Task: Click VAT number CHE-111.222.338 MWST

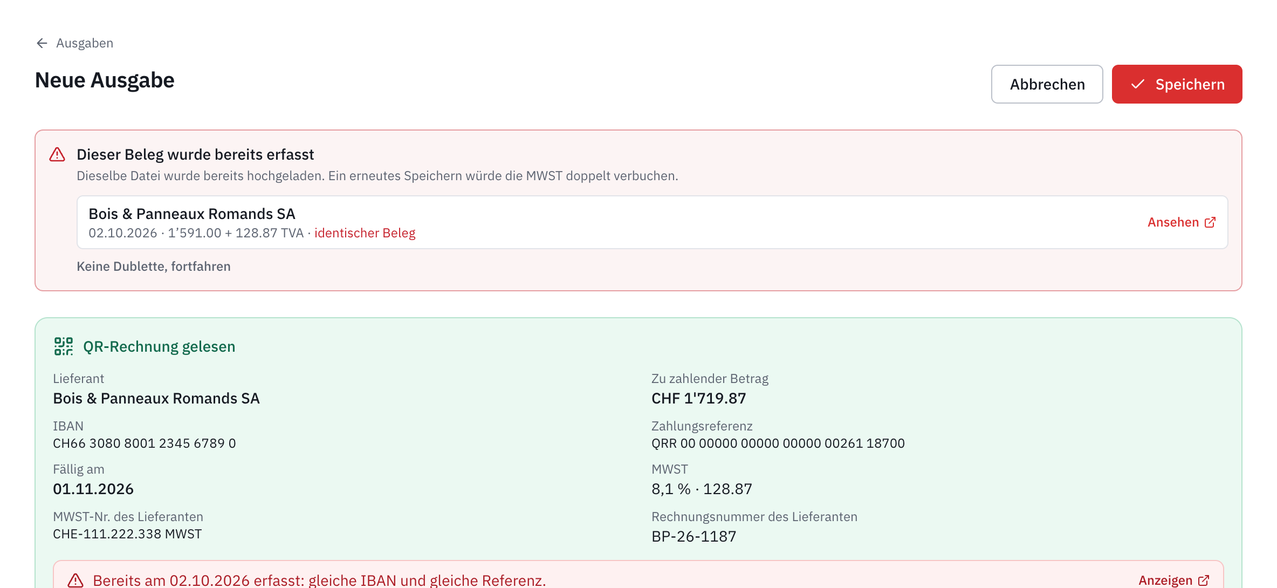Action: point(127,534)
